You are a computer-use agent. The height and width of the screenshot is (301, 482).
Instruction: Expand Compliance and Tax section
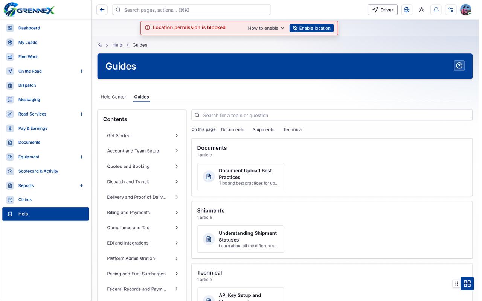pyautogui.click(x=142, y=228)
